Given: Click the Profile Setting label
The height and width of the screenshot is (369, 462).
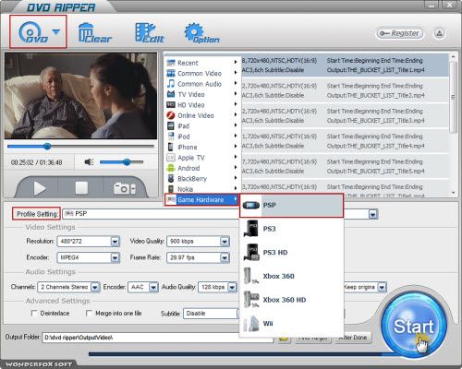Looking at the screenshot, I should [37, 214].
